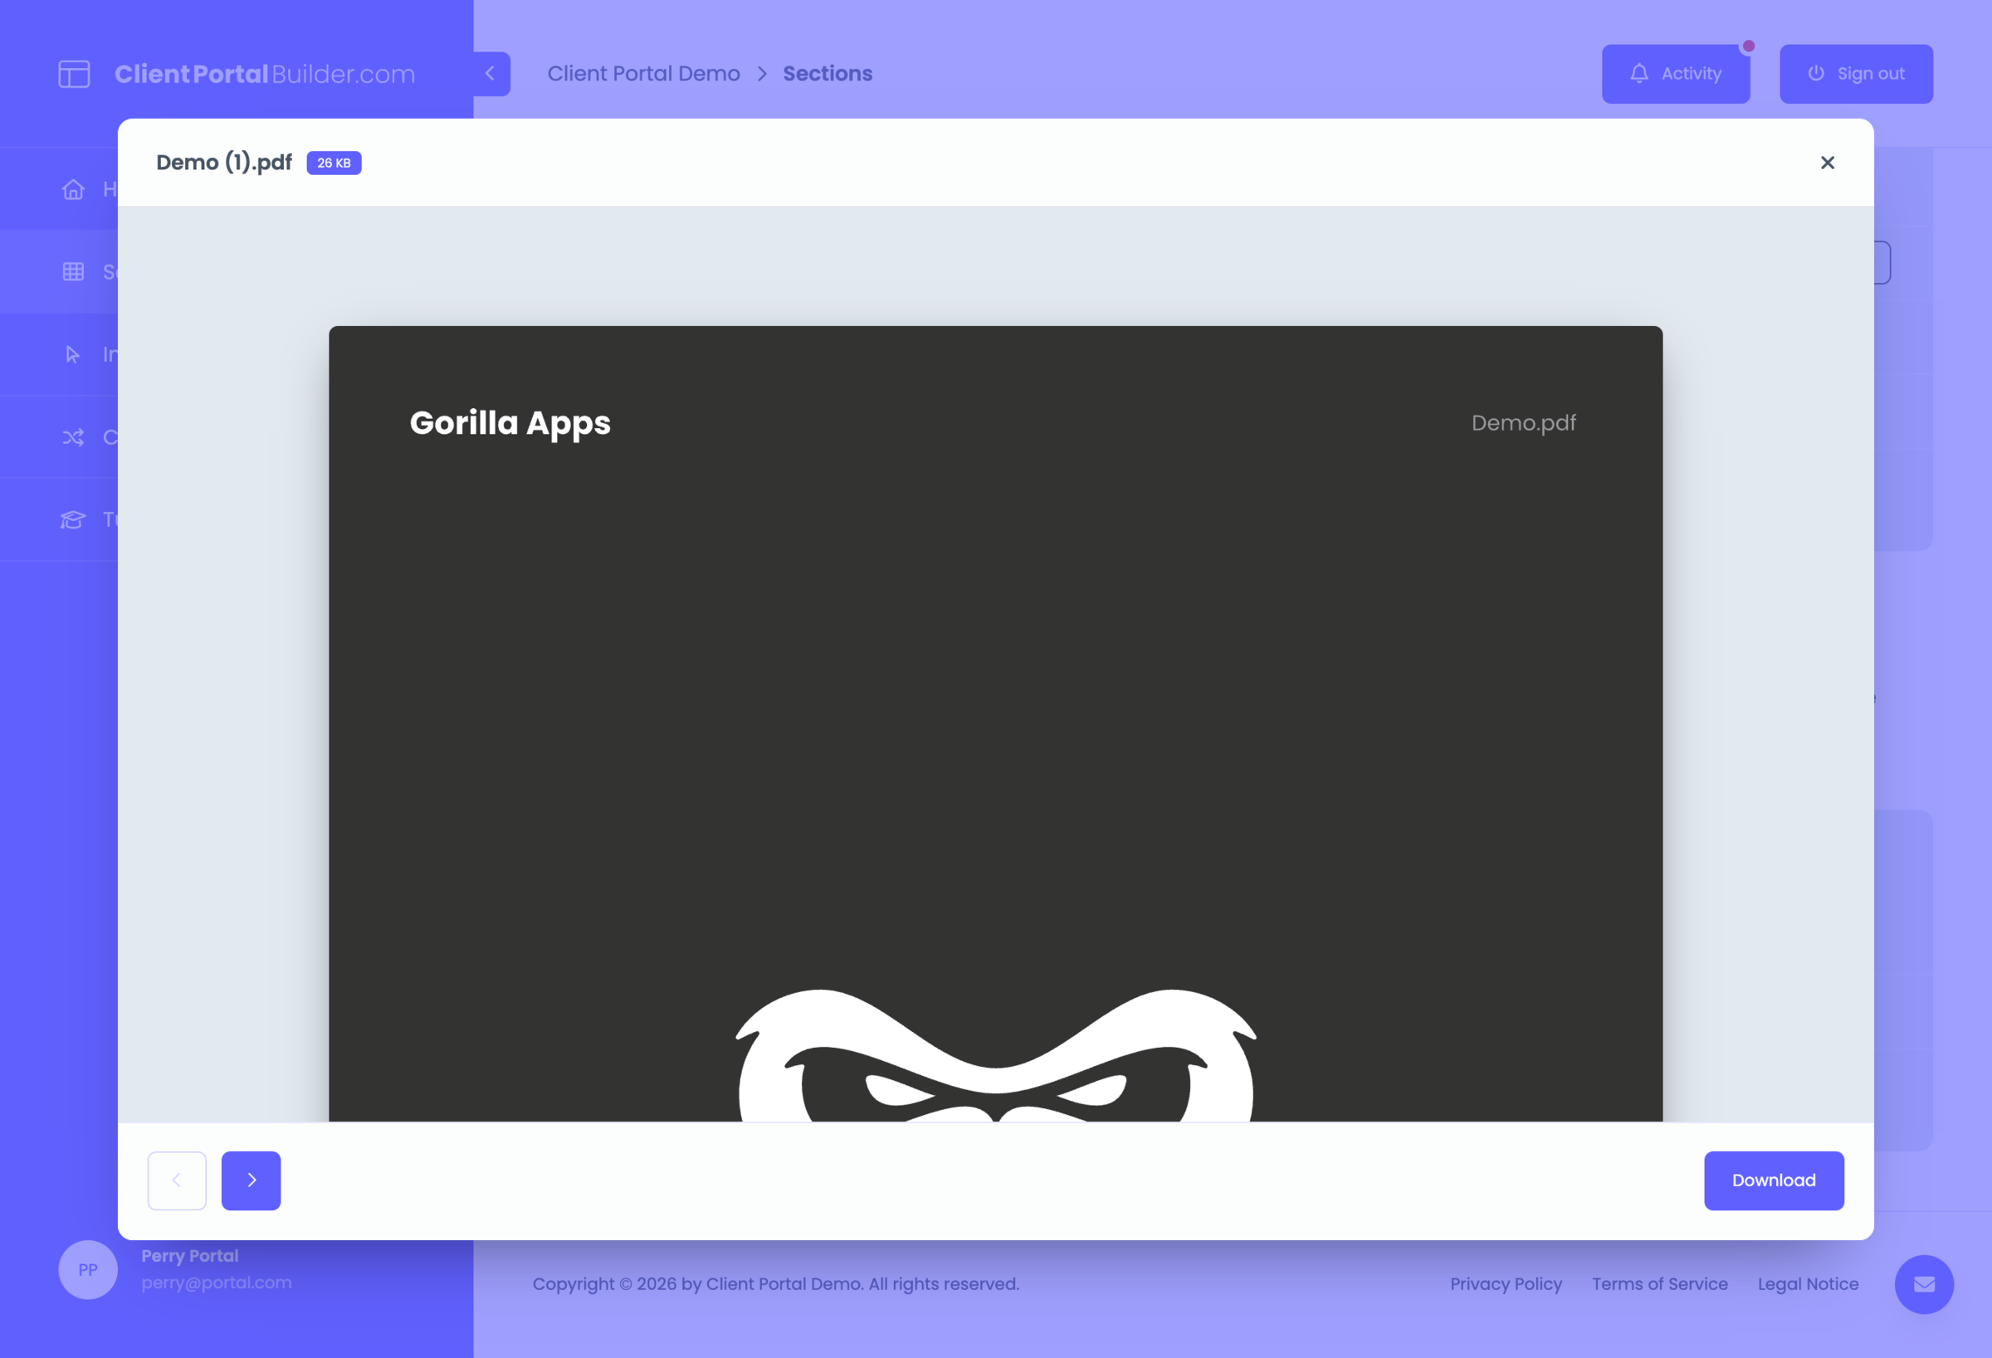Open the Activity notifications
Screen dimensions: 1992x1358
click(x=1675, y=74)
